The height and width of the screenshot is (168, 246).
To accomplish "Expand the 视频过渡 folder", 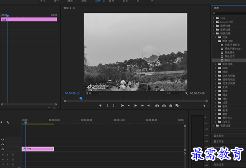I will (214, 126).
